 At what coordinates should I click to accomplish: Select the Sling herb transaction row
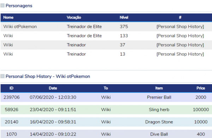[106, 110]
